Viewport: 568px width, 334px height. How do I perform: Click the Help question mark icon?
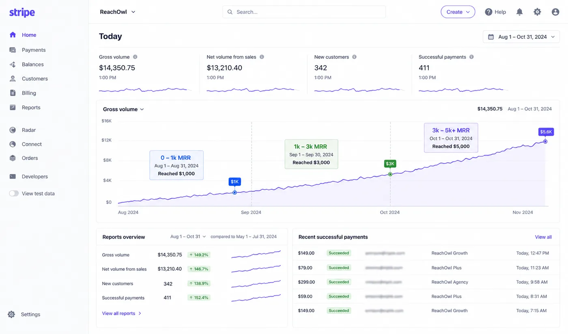489,12
